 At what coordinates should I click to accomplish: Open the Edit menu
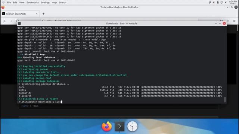(15, 3)
